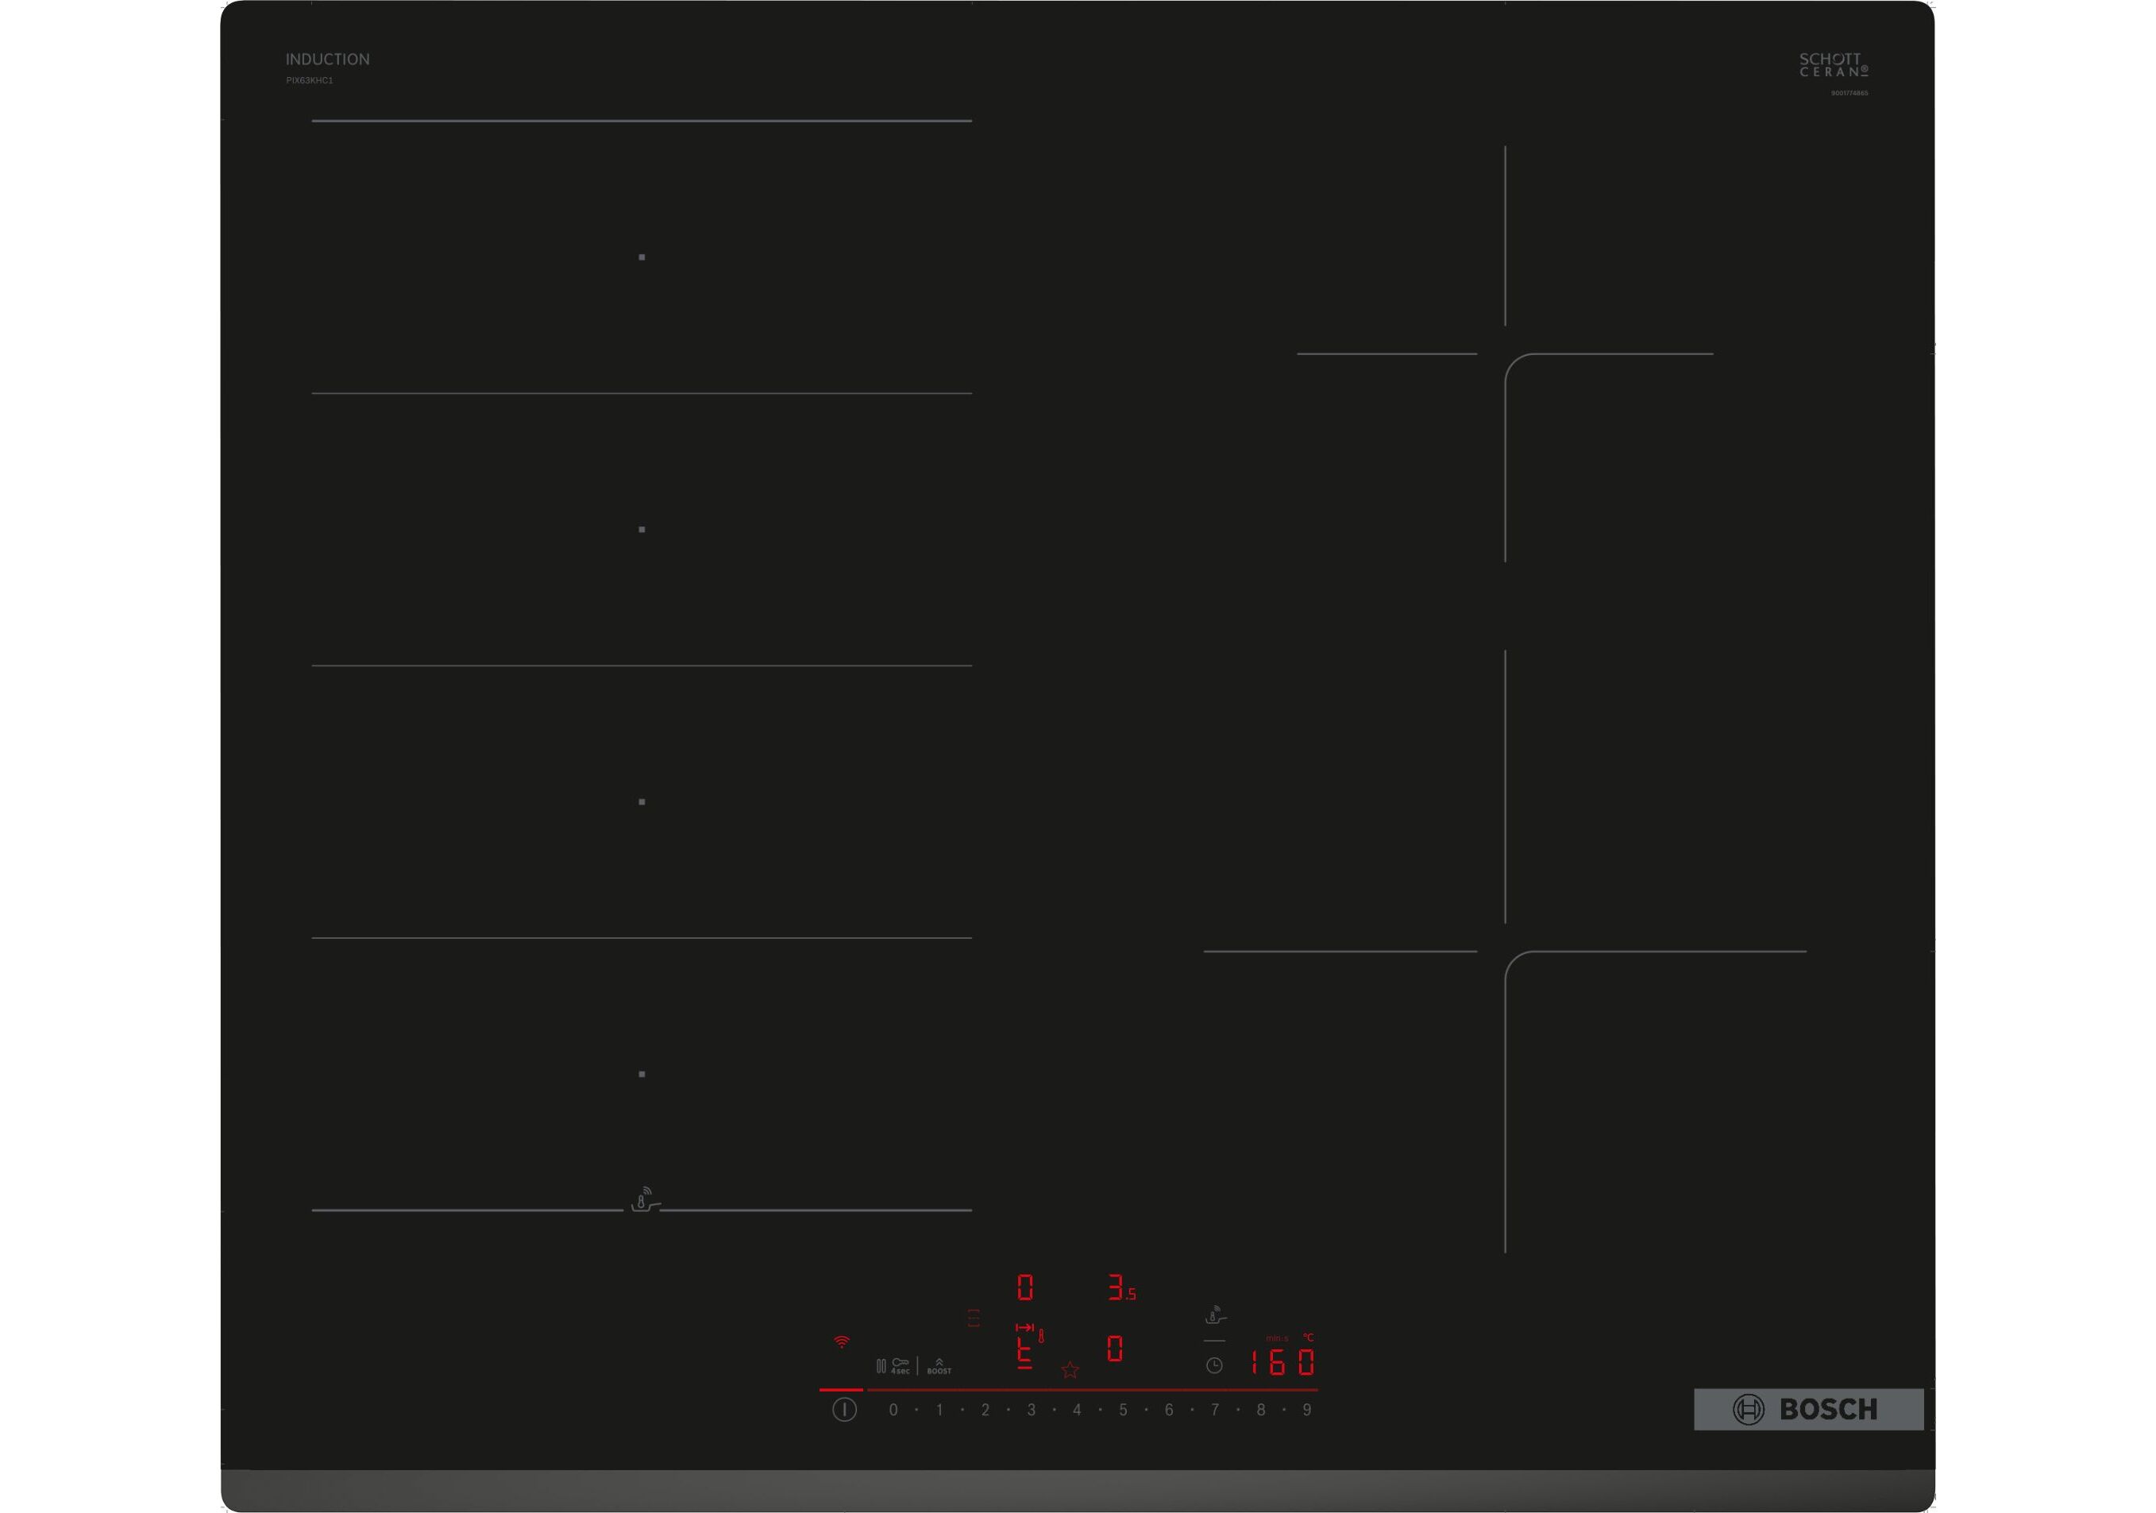The image size is (2156, 1513).
Task: Select the rear right zone showing 3.5
Action: (1121, 1287)
